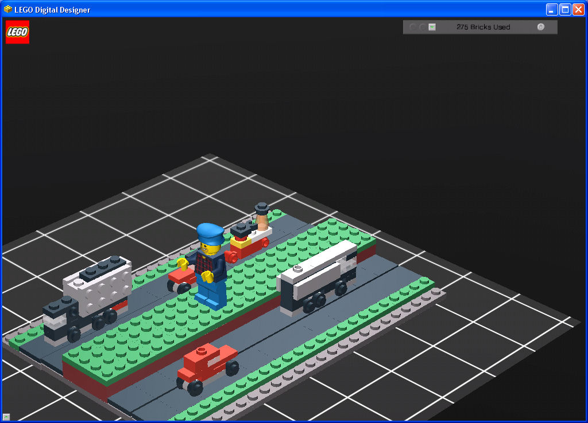Click the second greyed-out round button in counter bar
588x423 pixels.
[x=423, y=27]
